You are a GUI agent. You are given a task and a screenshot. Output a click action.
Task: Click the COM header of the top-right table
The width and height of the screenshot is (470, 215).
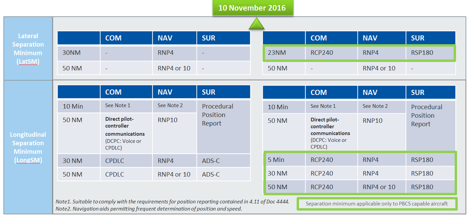click(318, 38)
